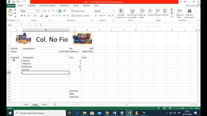Save the workbook from quick access toolbar
Image resolution: width=207 pixels, height=116 pixels.
pyautogui.click(x=14, y=2)
